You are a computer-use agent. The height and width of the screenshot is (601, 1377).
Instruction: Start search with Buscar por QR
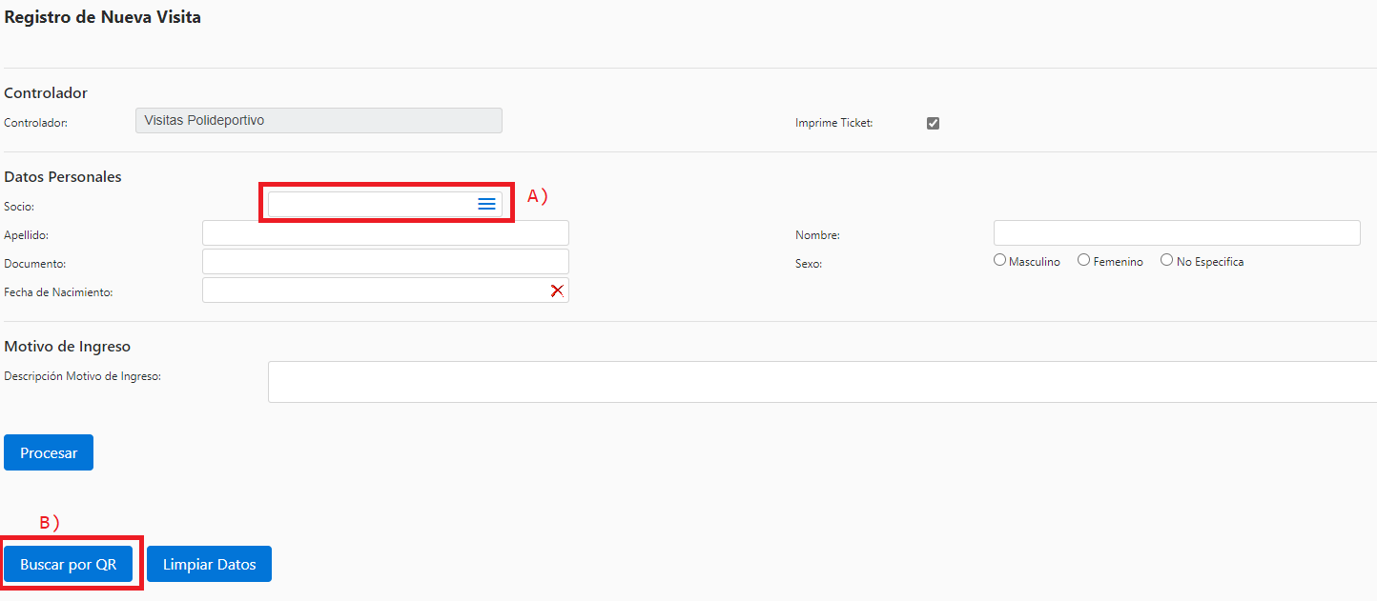pos(68,564)
